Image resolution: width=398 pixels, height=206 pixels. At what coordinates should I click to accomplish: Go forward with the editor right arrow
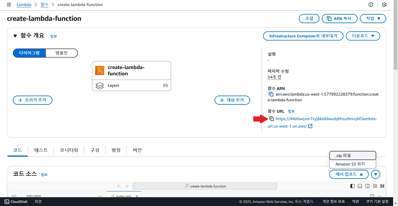pos(127,186)
